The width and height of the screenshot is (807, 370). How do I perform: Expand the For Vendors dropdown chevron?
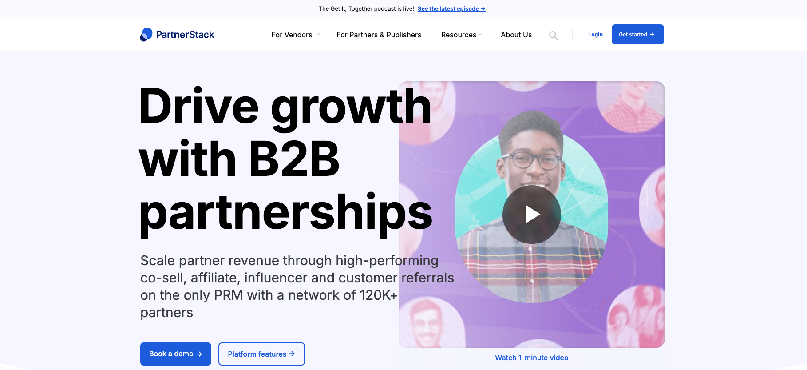coord(318,35)
